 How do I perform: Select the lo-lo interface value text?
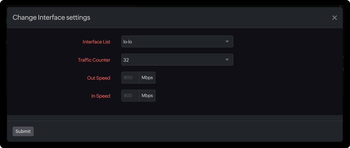pos(128,42)
